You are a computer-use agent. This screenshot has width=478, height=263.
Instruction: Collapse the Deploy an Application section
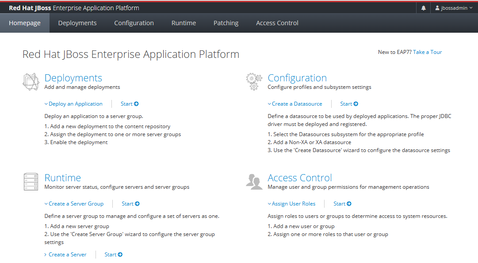coord(73,104)
